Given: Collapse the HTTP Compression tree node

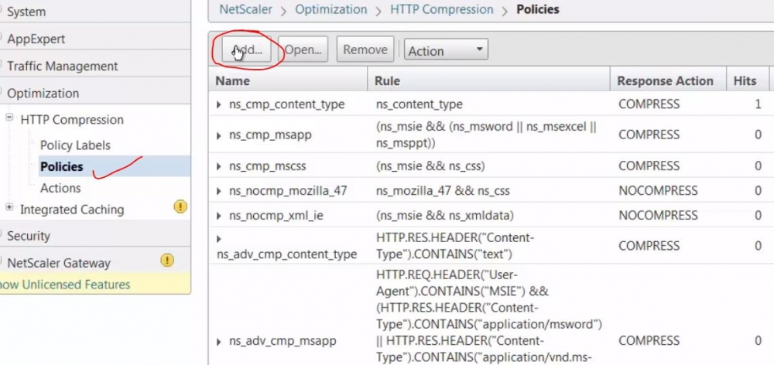Looking at the screenshot, I should tap(9, 118).
